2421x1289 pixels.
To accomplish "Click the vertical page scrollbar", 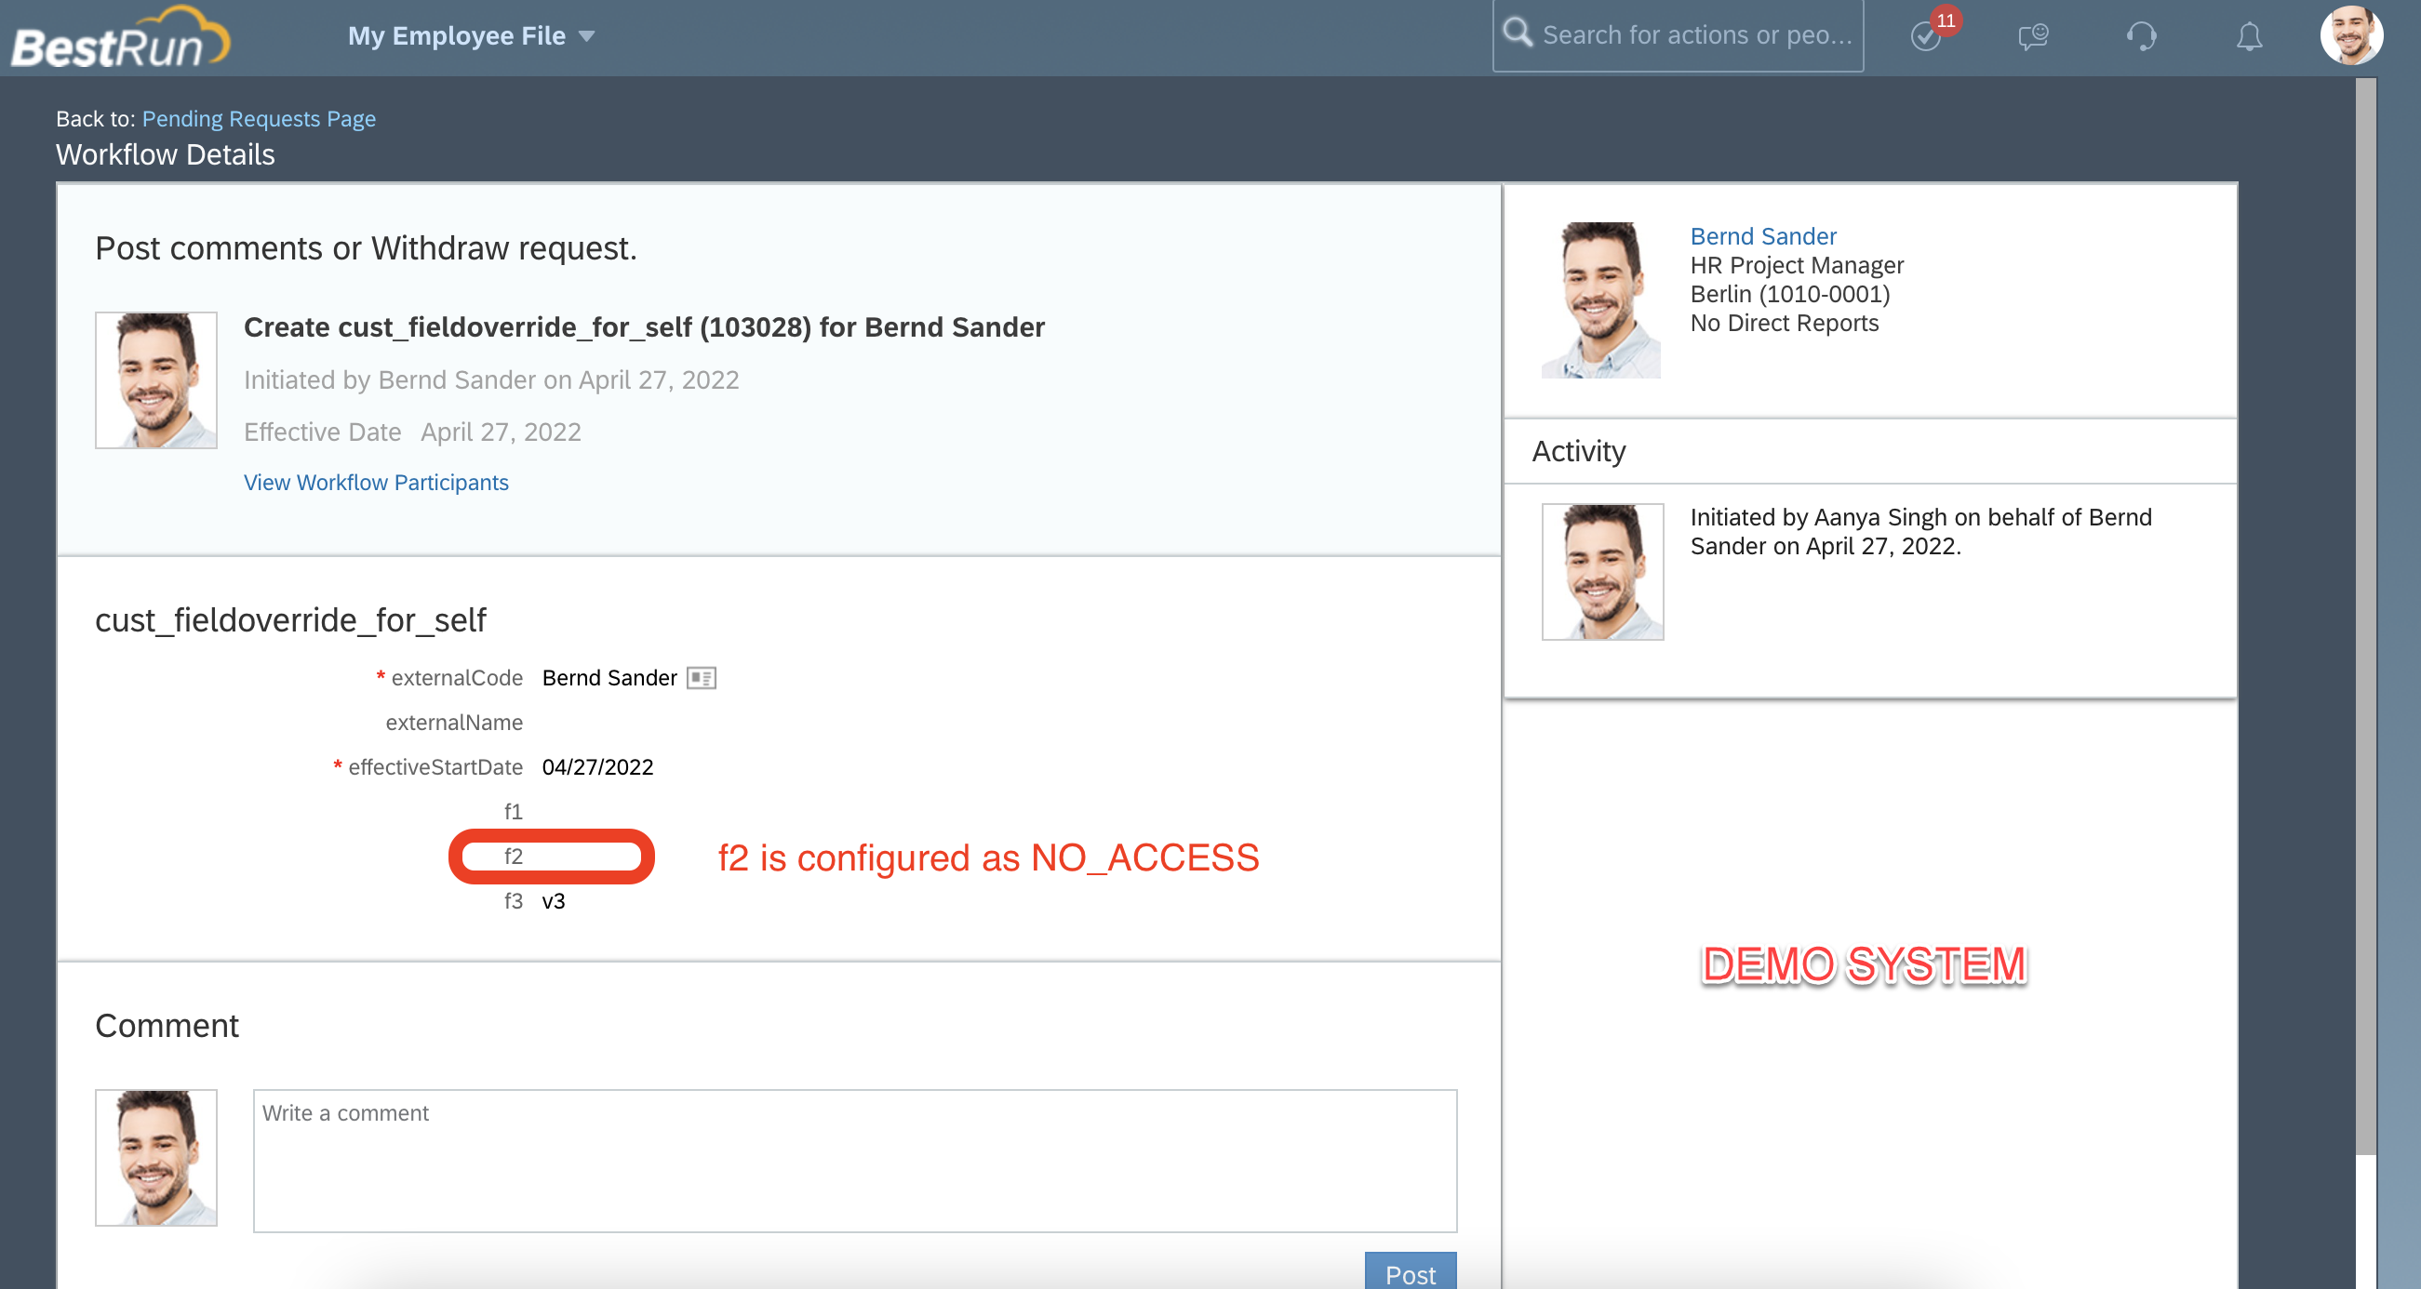I will pos(2365,617).
